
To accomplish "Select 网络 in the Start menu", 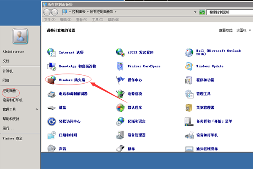I will [x=6, y=80].
